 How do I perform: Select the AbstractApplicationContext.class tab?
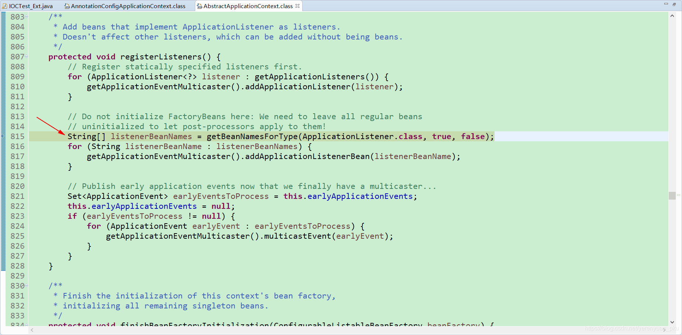click(248, 6)
